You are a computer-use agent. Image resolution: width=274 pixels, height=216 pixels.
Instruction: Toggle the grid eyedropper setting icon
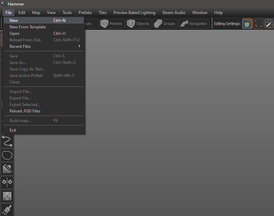(x=269, y=24)
